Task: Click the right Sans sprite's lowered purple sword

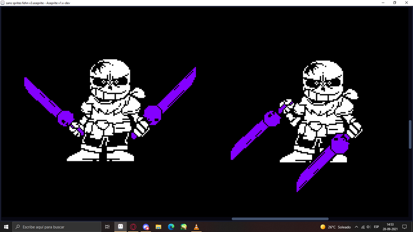Action: coord(323,163)
